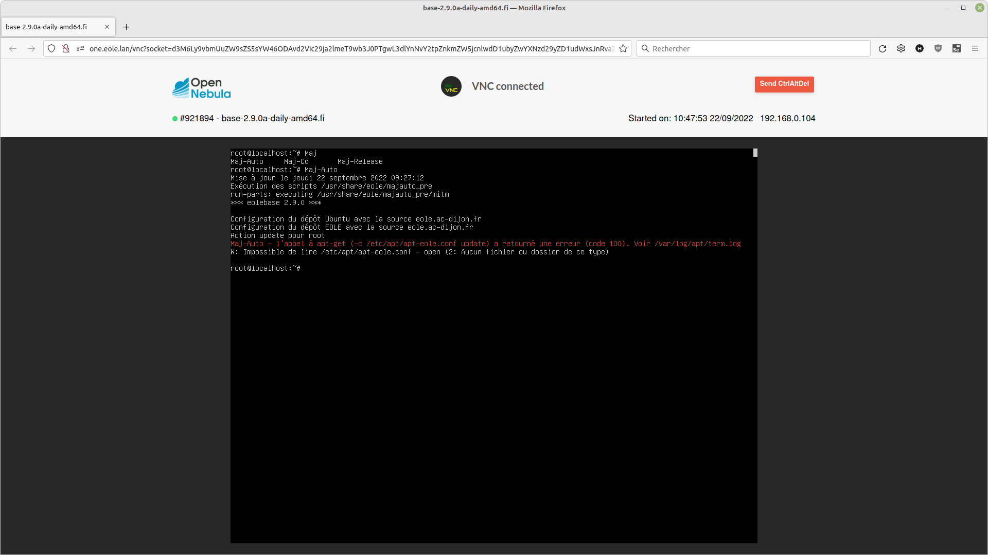Viewport: 988px width, 555px height.
Task: Close the base-2.9.0a-daily-amd64.fi tab
Action: click(x=107, y=27)
